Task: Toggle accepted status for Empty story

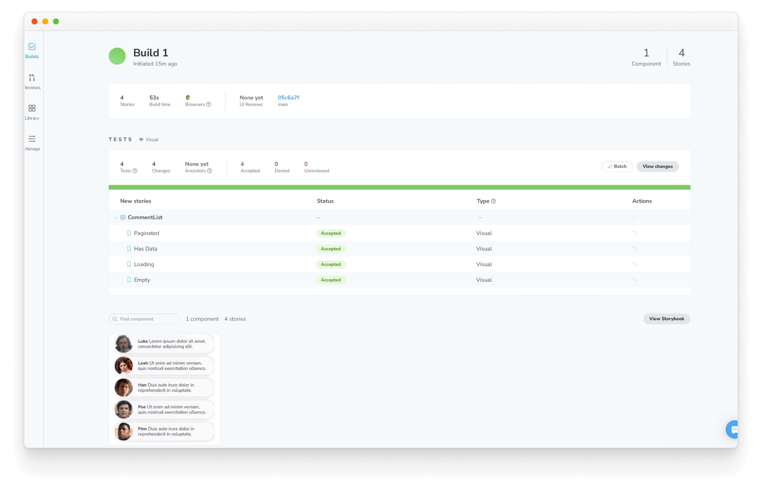Action: click(635, 280)
